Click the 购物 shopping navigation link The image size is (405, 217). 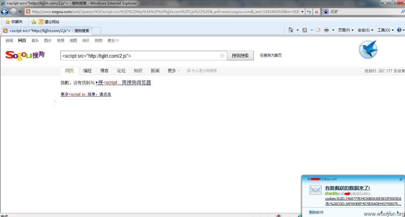(98, 40)
